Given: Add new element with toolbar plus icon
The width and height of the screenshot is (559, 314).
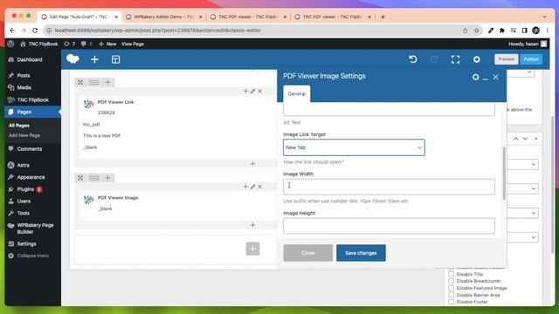Looking at the screenshot, I should [x=94, y=59].
